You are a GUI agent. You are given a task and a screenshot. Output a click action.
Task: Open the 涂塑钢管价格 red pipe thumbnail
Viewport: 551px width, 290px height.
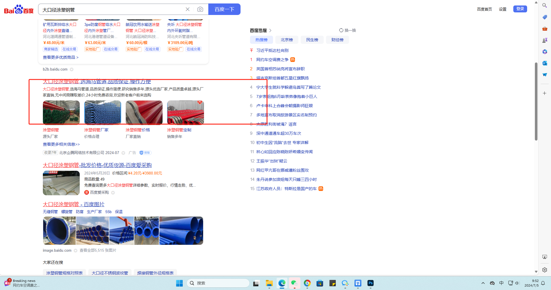click(x=144, y=113)
